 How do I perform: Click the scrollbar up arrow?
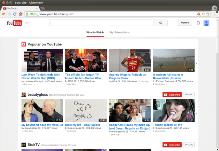(x=217, y=19)
